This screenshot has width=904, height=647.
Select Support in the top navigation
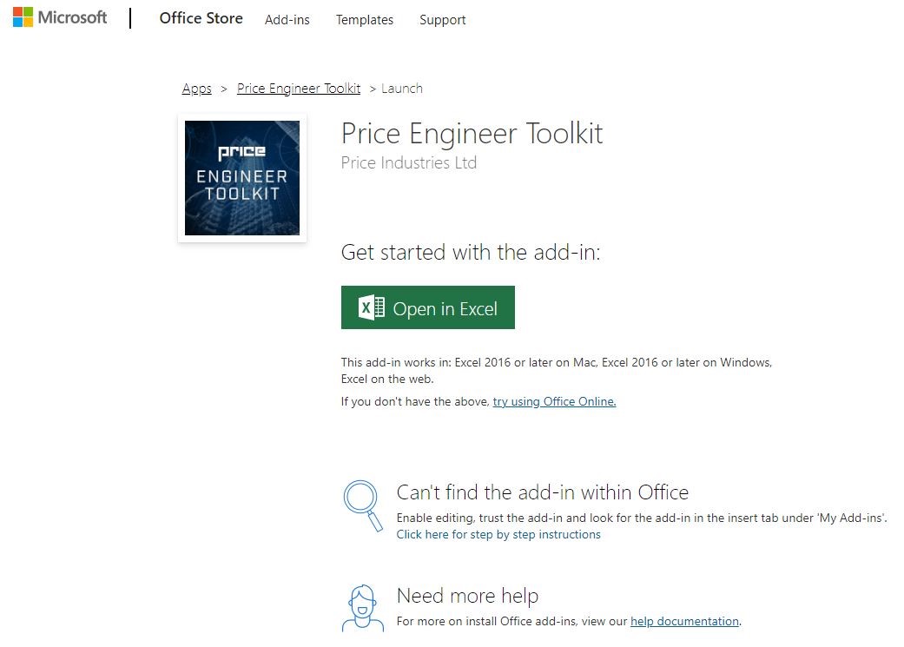(x=442, y=20)
